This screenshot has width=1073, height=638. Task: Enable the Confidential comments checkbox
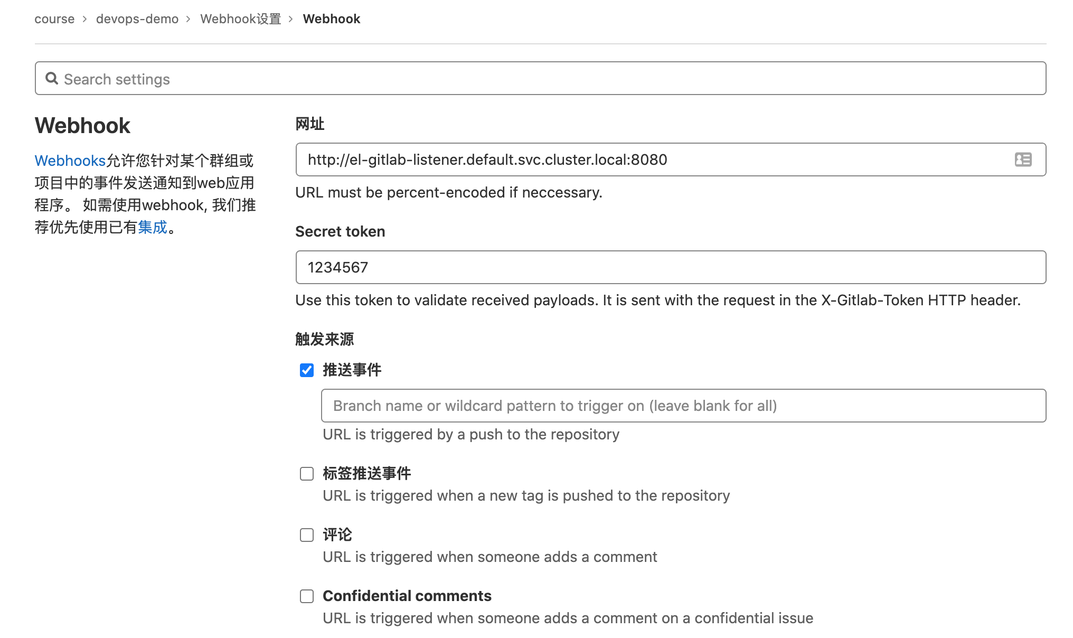coord(307,596)
